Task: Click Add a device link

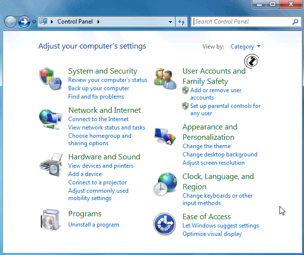Action: [x=85, y=174]
